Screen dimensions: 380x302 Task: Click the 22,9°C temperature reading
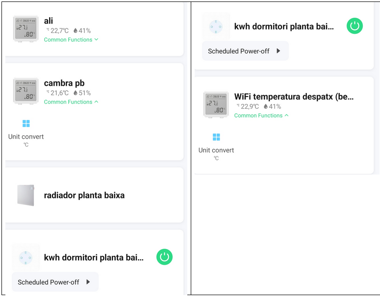click(x=250, y=106)
